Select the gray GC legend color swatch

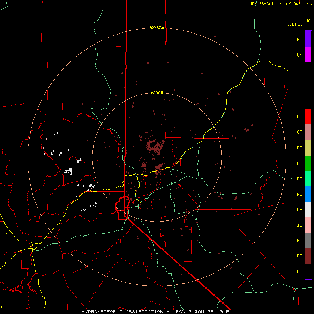click(308, 240)
